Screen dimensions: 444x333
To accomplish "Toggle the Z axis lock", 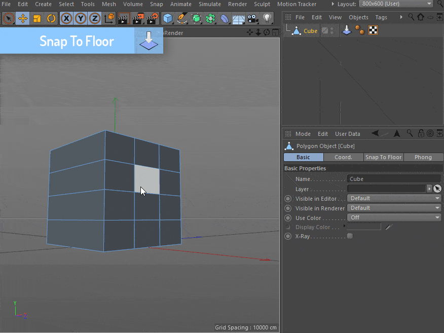I will click(95, 19).
